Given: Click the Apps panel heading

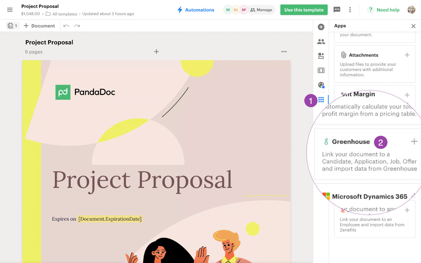Looking at the screenshot, I should 340,26.
